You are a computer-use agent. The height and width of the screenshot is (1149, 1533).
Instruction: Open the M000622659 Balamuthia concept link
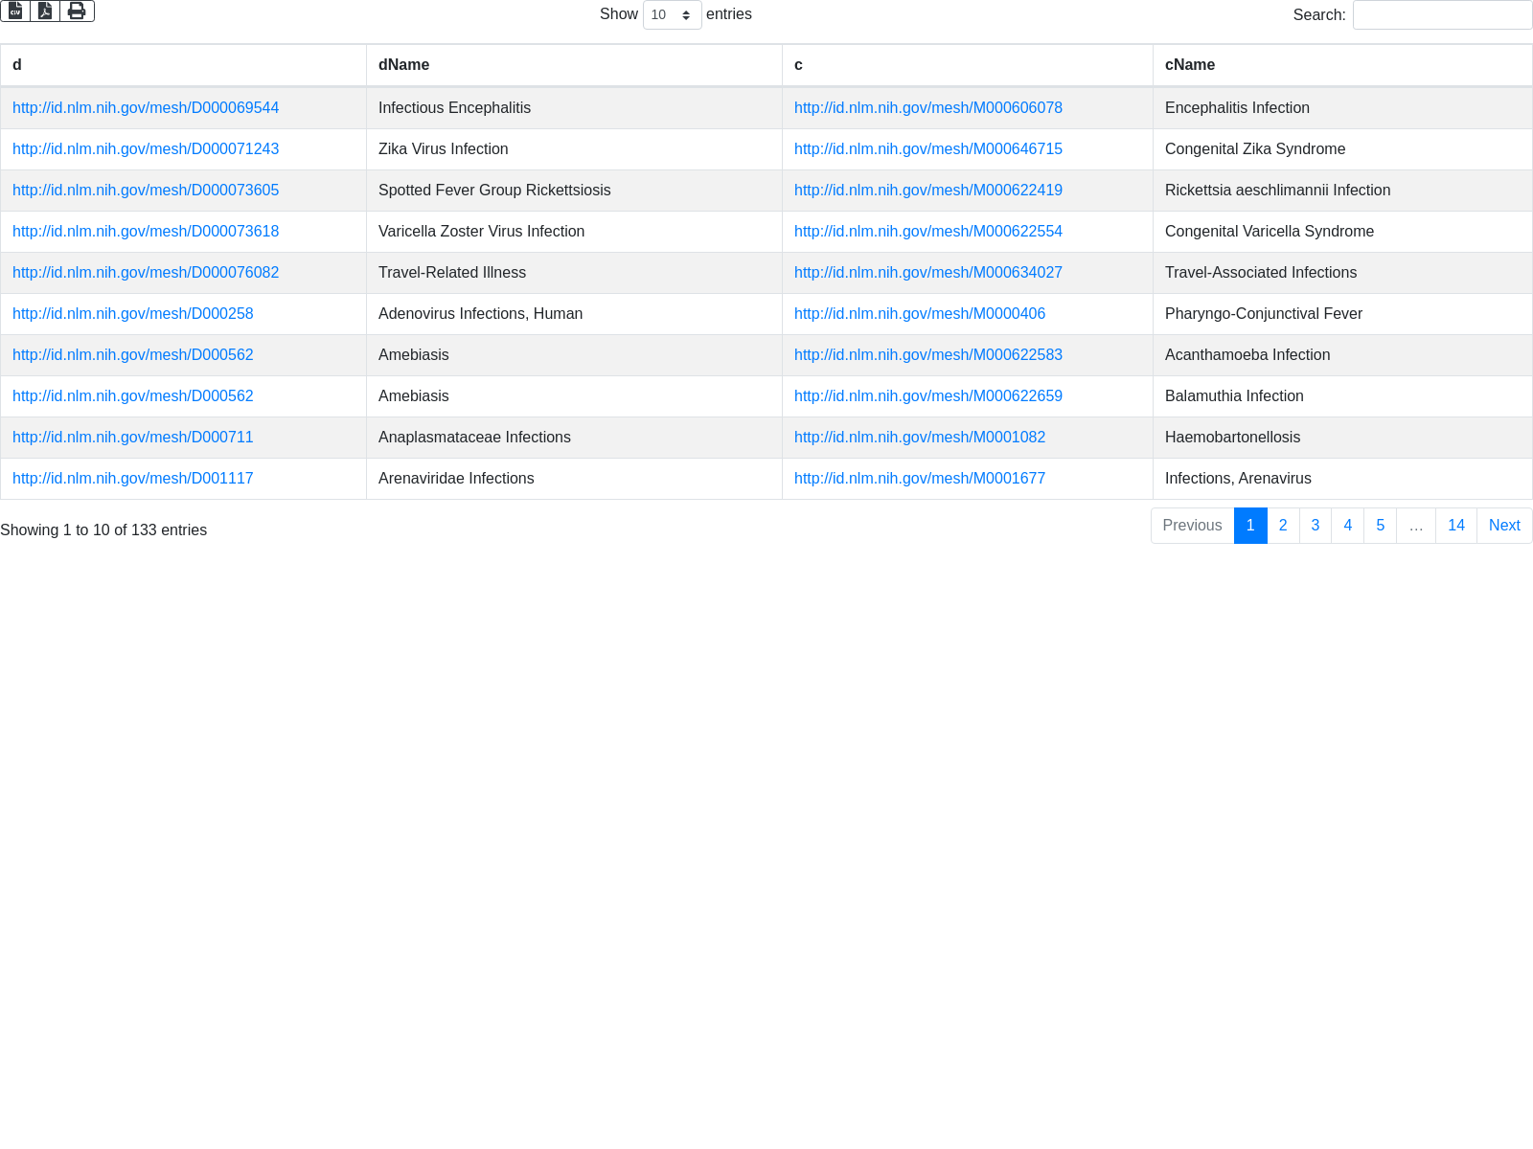[x=927, y=396]
